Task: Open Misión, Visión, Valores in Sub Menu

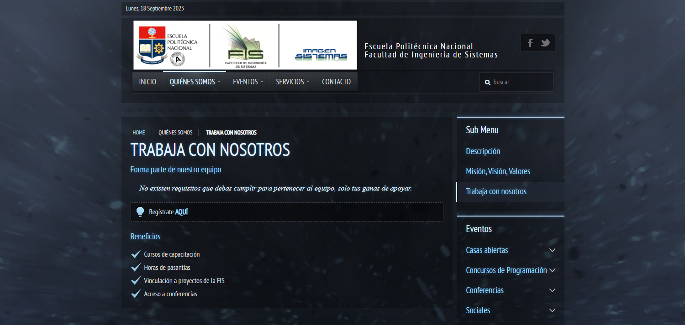Action: pos(498,171)
